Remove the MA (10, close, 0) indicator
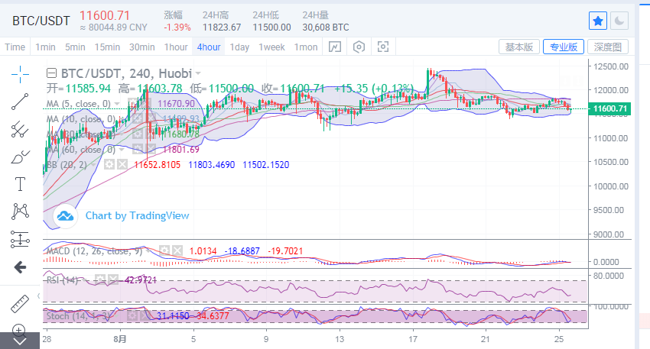 (x=151, y=119)
